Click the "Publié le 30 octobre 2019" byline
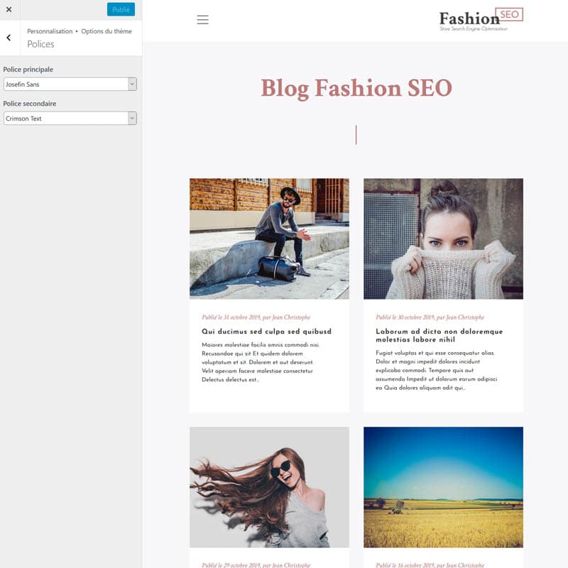Image resolution: width=568 pixels, height=568 pixels. (430, 317)
